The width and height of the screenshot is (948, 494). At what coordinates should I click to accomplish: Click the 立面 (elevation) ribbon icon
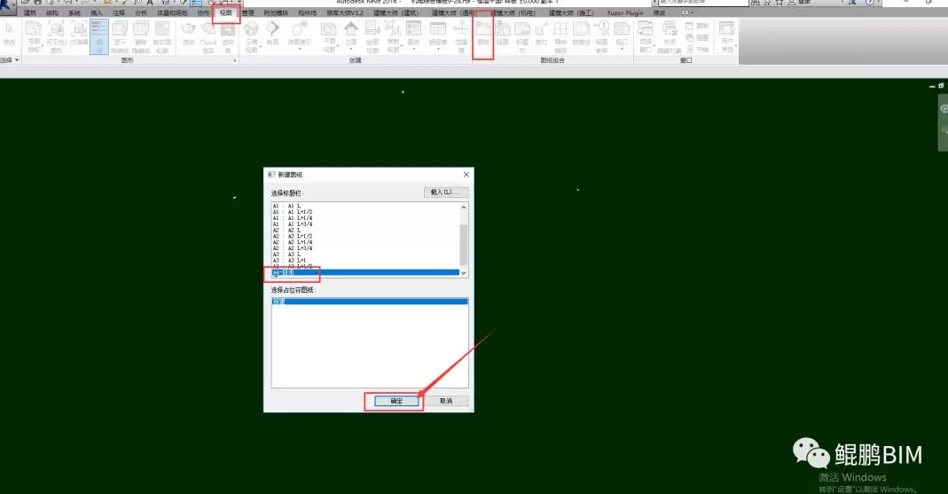pos(350,35)
